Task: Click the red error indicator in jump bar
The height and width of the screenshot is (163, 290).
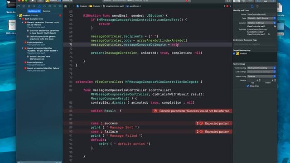Action: [x=227, y=6]
